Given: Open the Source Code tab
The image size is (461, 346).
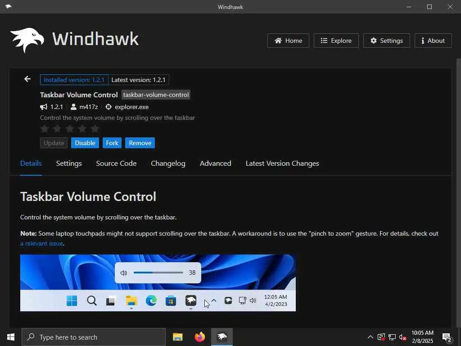Looking at the screenshot, I should click(116, 163).
